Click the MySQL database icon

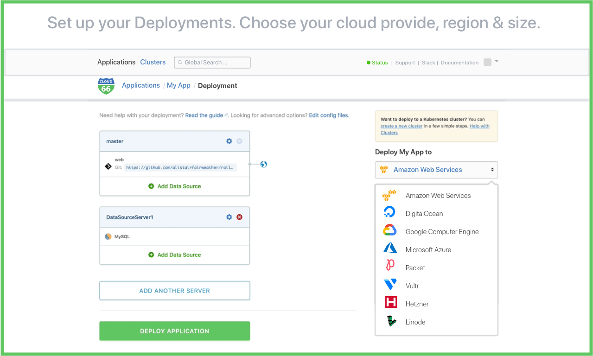(108, 236)
